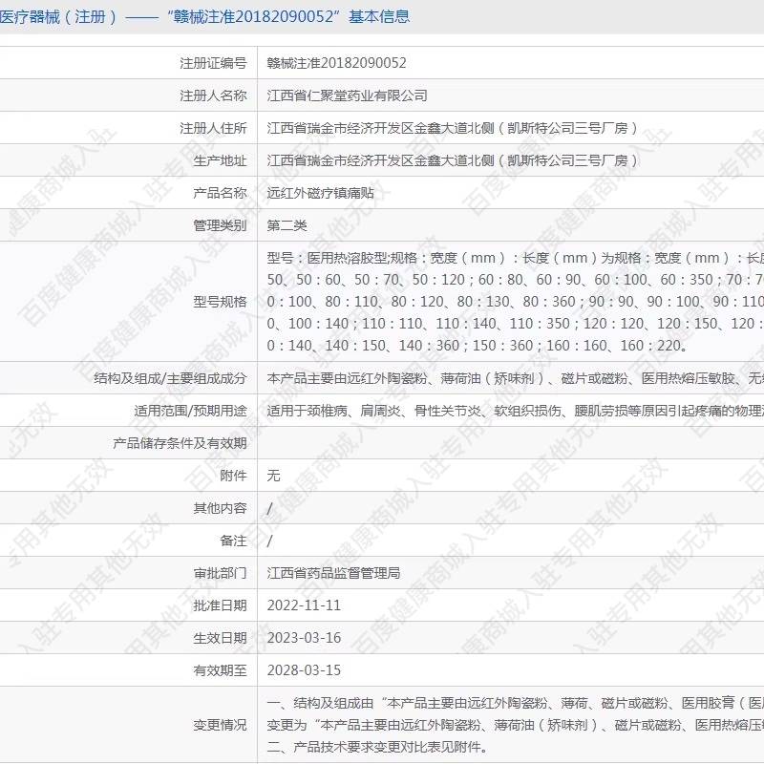
Task: Select the "生效日期" row label
Action: [220, 638]
